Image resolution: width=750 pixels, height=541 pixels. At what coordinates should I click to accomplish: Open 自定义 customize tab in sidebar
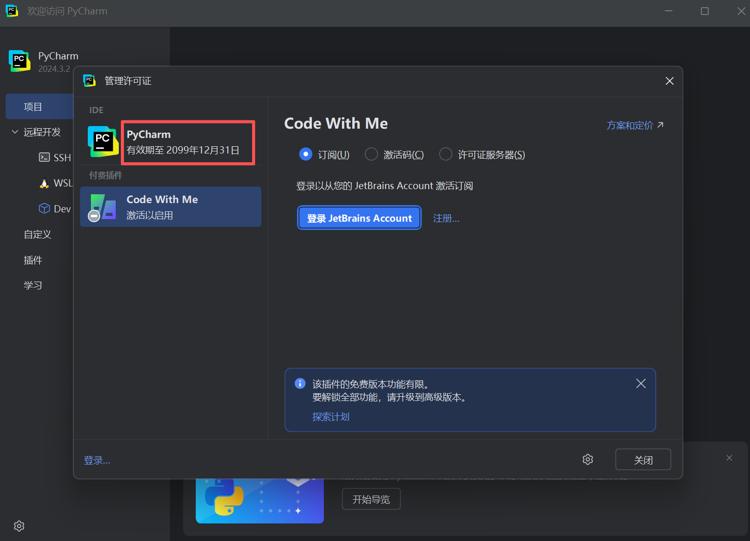coord(38,234)
